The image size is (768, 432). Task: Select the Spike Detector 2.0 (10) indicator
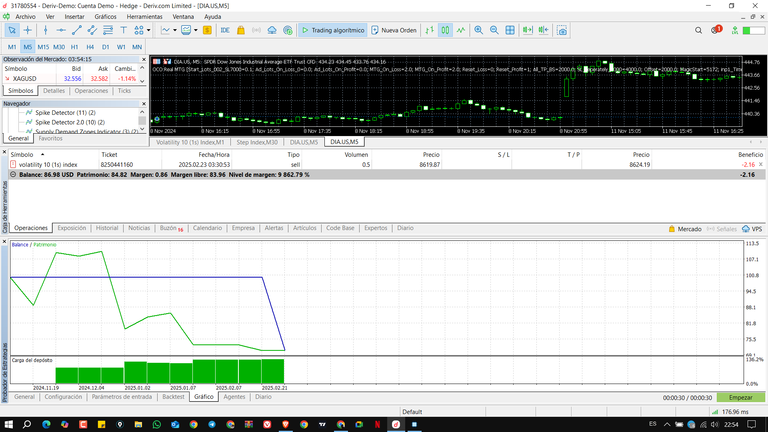pyautogui.click(x=70, y=122)
